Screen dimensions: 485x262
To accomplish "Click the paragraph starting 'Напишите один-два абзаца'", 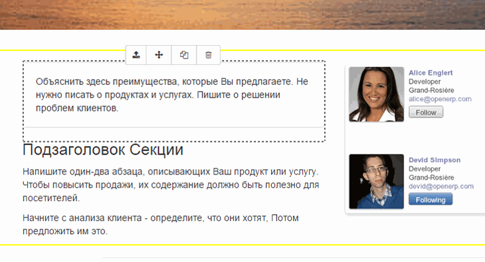I will pos(171,185).
